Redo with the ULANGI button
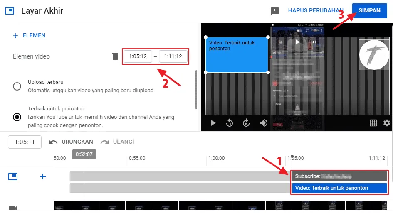Screen dimensions: 393x213 point(117,142)
